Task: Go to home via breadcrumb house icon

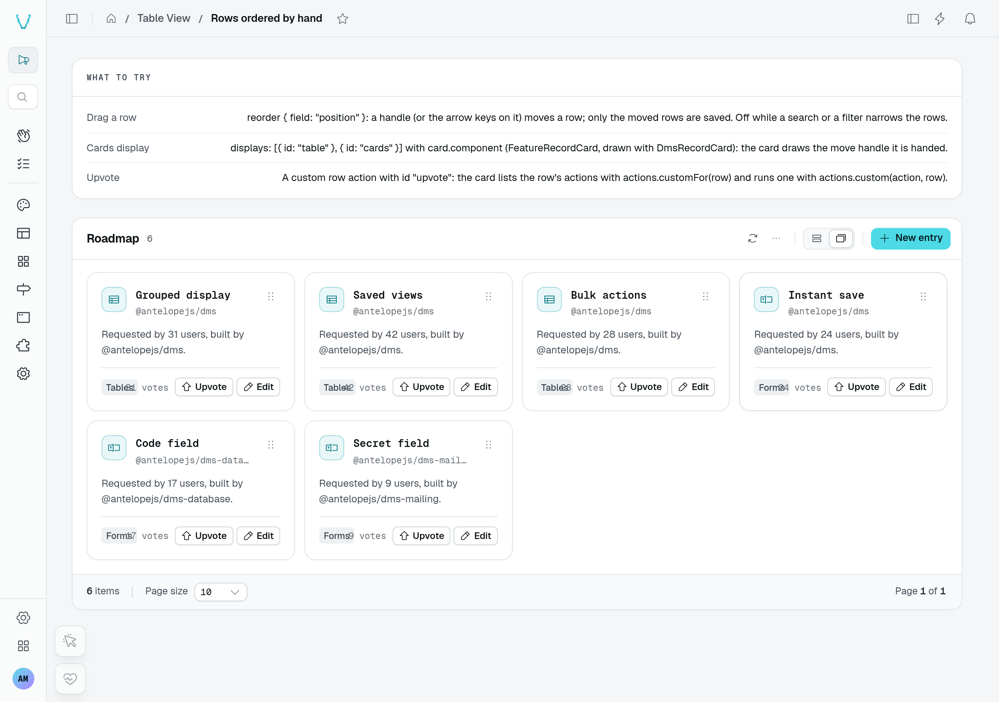Action: [x=111, y=18]
